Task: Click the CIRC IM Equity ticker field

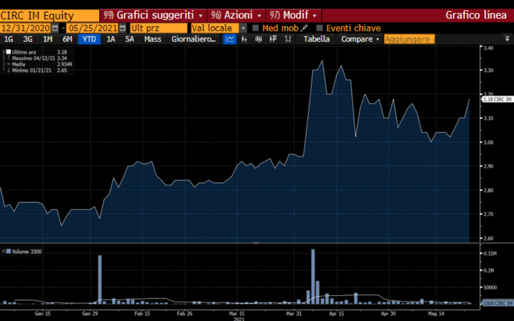Action: click(49, 15)
